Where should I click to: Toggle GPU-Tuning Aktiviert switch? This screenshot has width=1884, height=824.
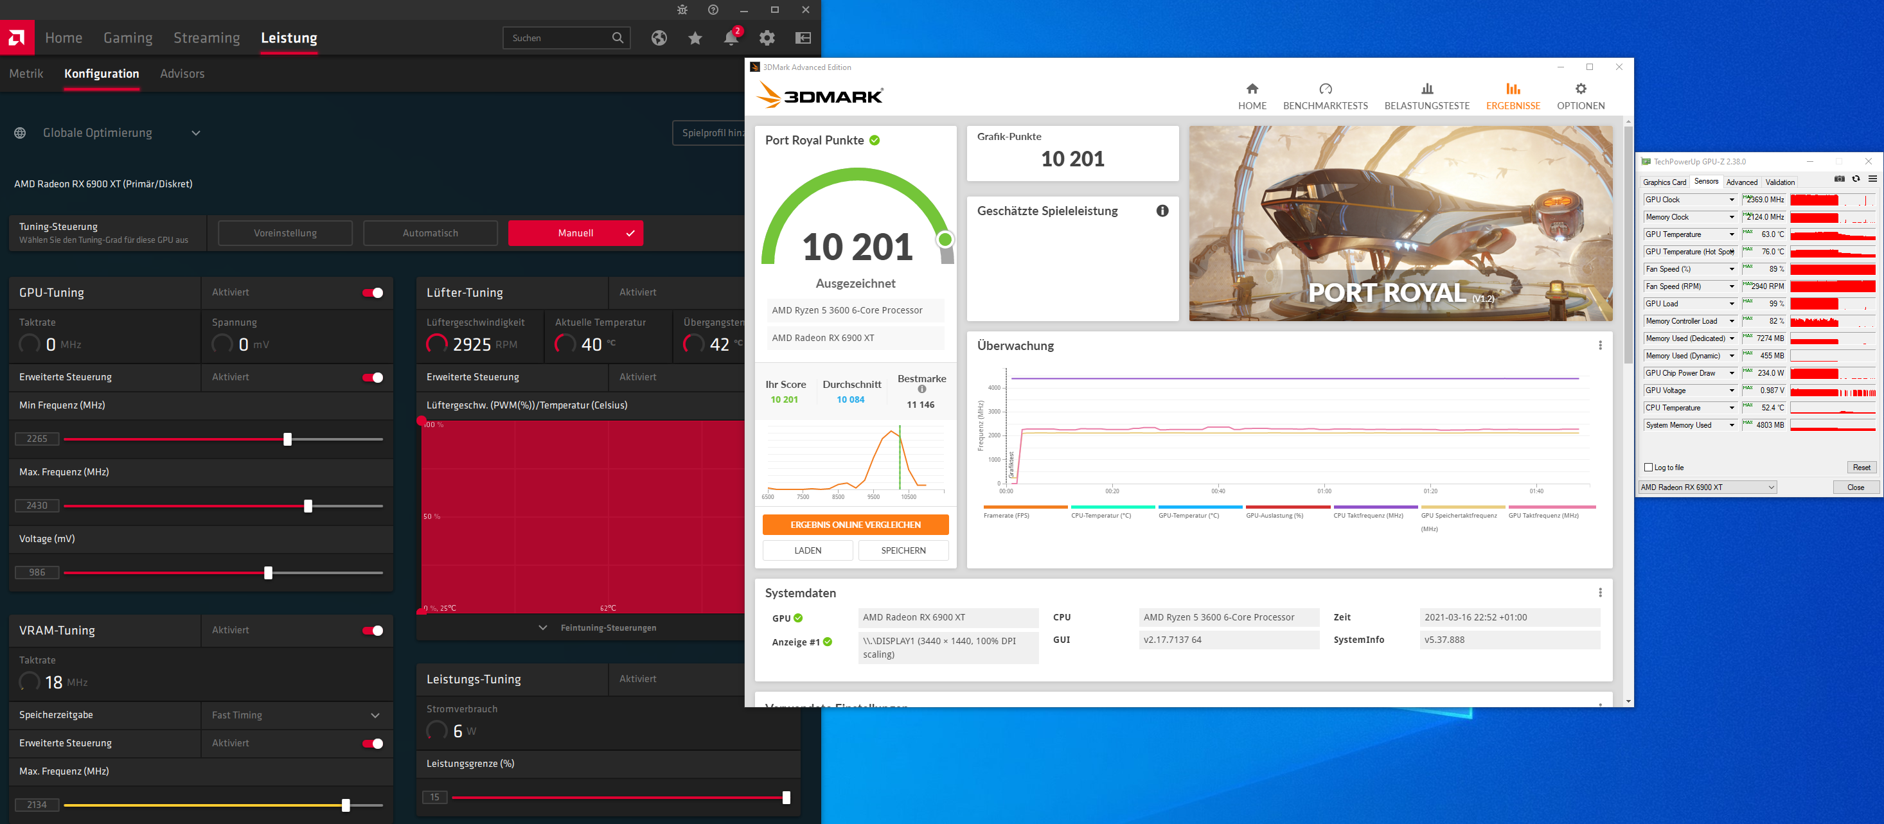point(373,294)
